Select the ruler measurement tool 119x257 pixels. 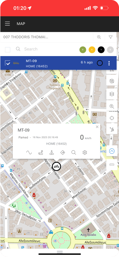(x=112, y=165)
